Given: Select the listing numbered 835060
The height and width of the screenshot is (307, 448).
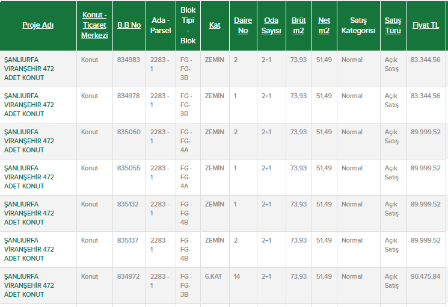Looking at the screenshot, I should (129, 132).
